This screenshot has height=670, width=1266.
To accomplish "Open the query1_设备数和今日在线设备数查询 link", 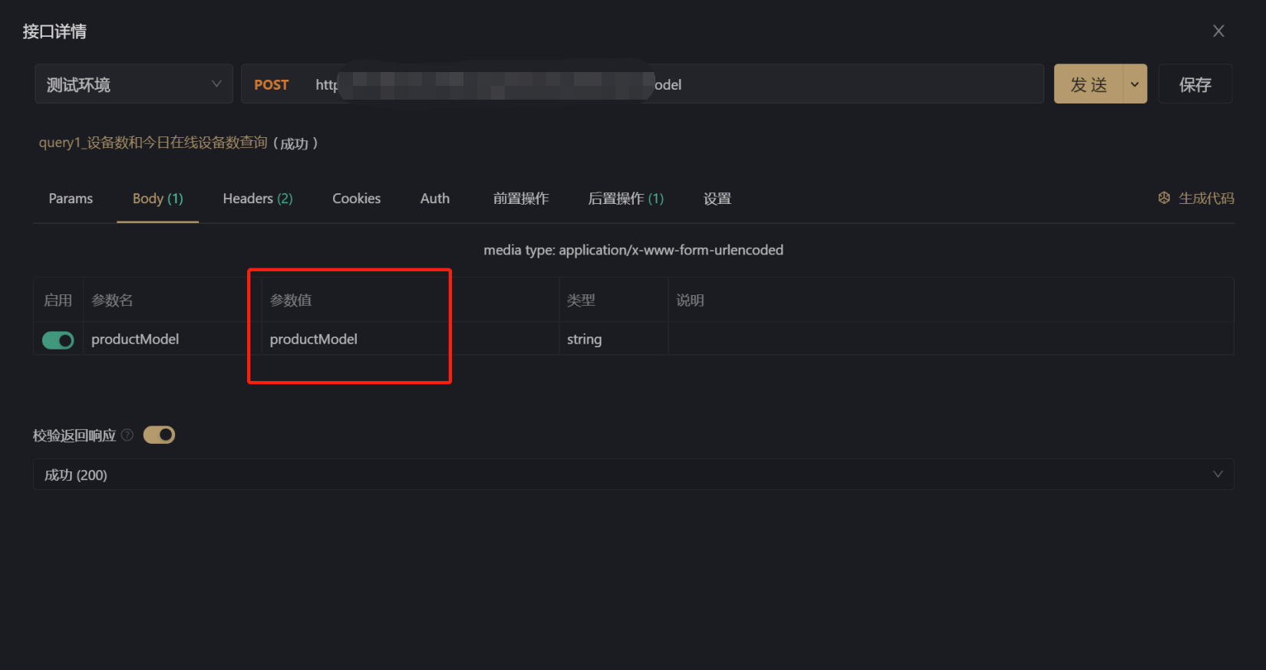I will (x=153, y=143).
